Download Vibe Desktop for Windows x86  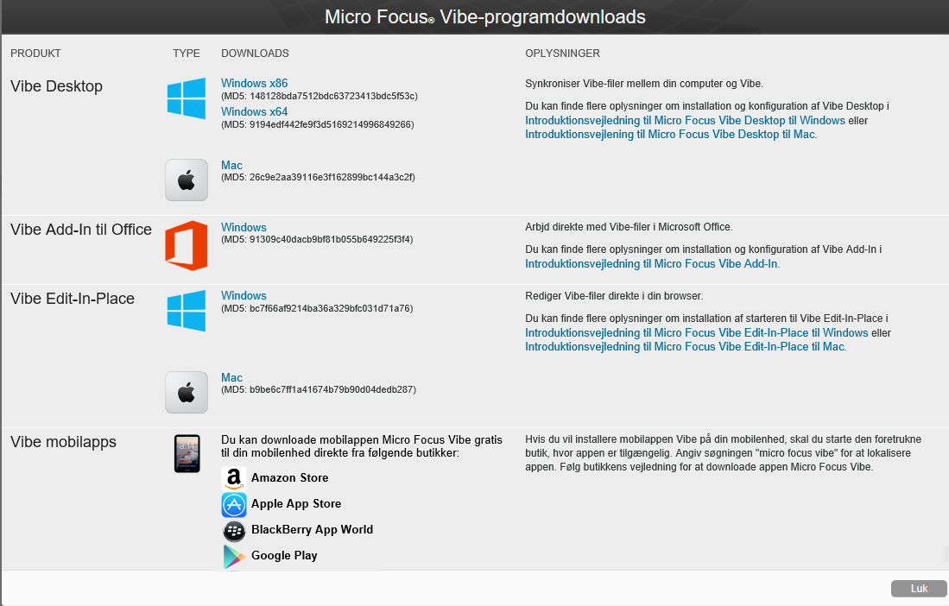[x=254, y=84]
